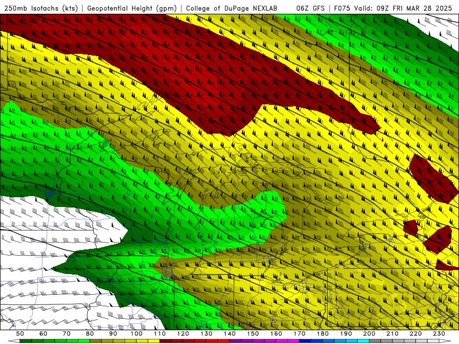Image resolution: width=459 pixels, height=344 pixels.
Task: Click the 140 value on the legend scale
Action: [229, 334]
